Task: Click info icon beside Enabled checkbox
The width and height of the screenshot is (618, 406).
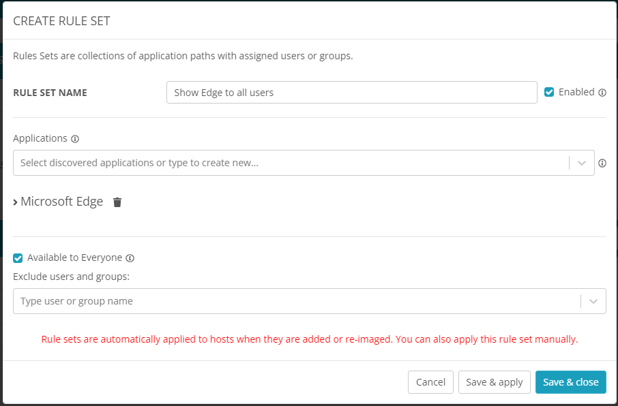Action: (602, 93)
